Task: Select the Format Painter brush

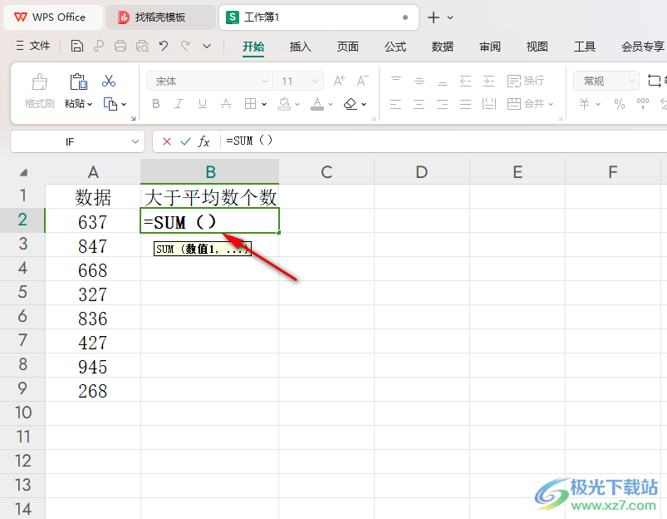Action: coord(39,82)
